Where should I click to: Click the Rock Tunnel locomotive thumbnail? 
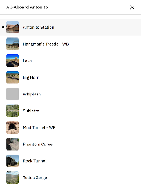12,161
